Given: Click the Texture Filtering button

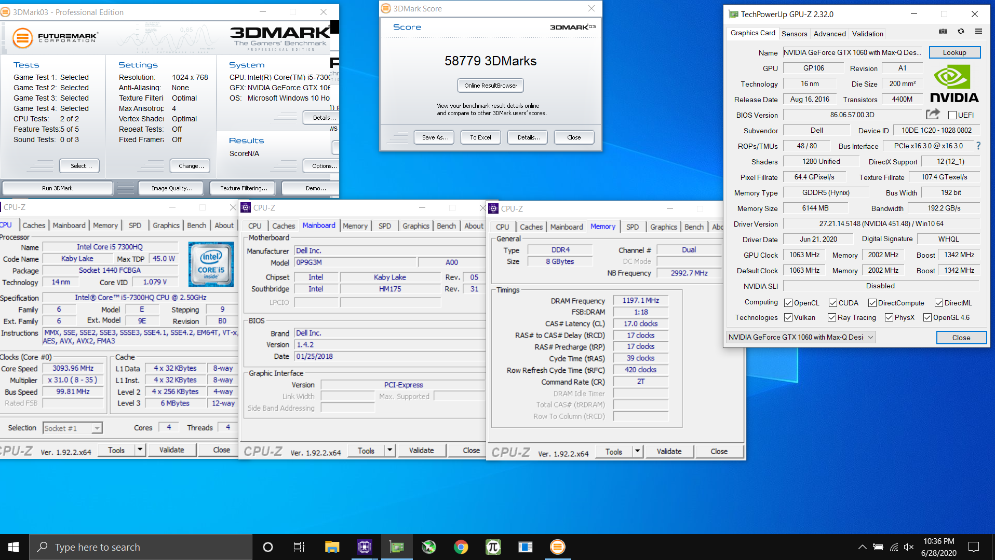Looking at the screenshot, I should [x=244, y=188].
